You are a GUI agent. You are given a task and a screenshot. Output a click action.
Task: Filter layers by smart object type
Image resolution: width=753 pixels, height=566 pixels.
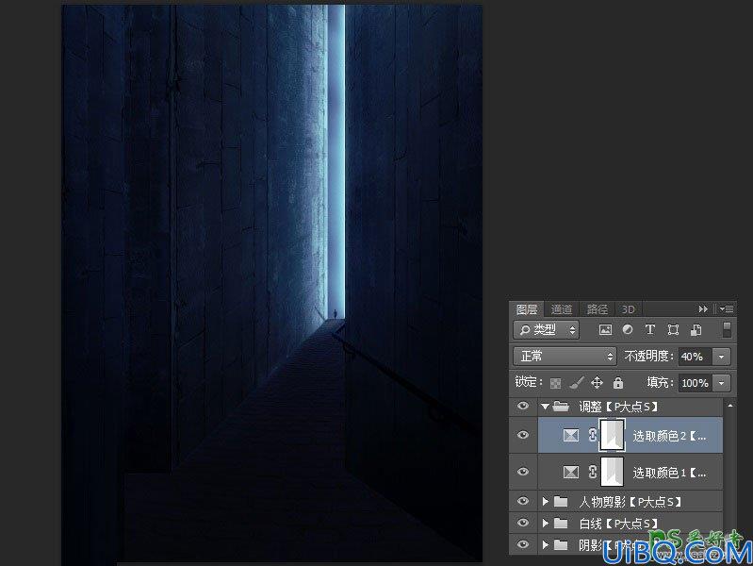coord(696,330)
